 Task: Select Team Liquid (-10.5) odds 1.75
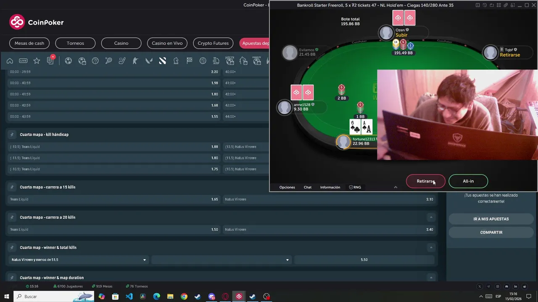pyautogui.click(x=114, y=169)
